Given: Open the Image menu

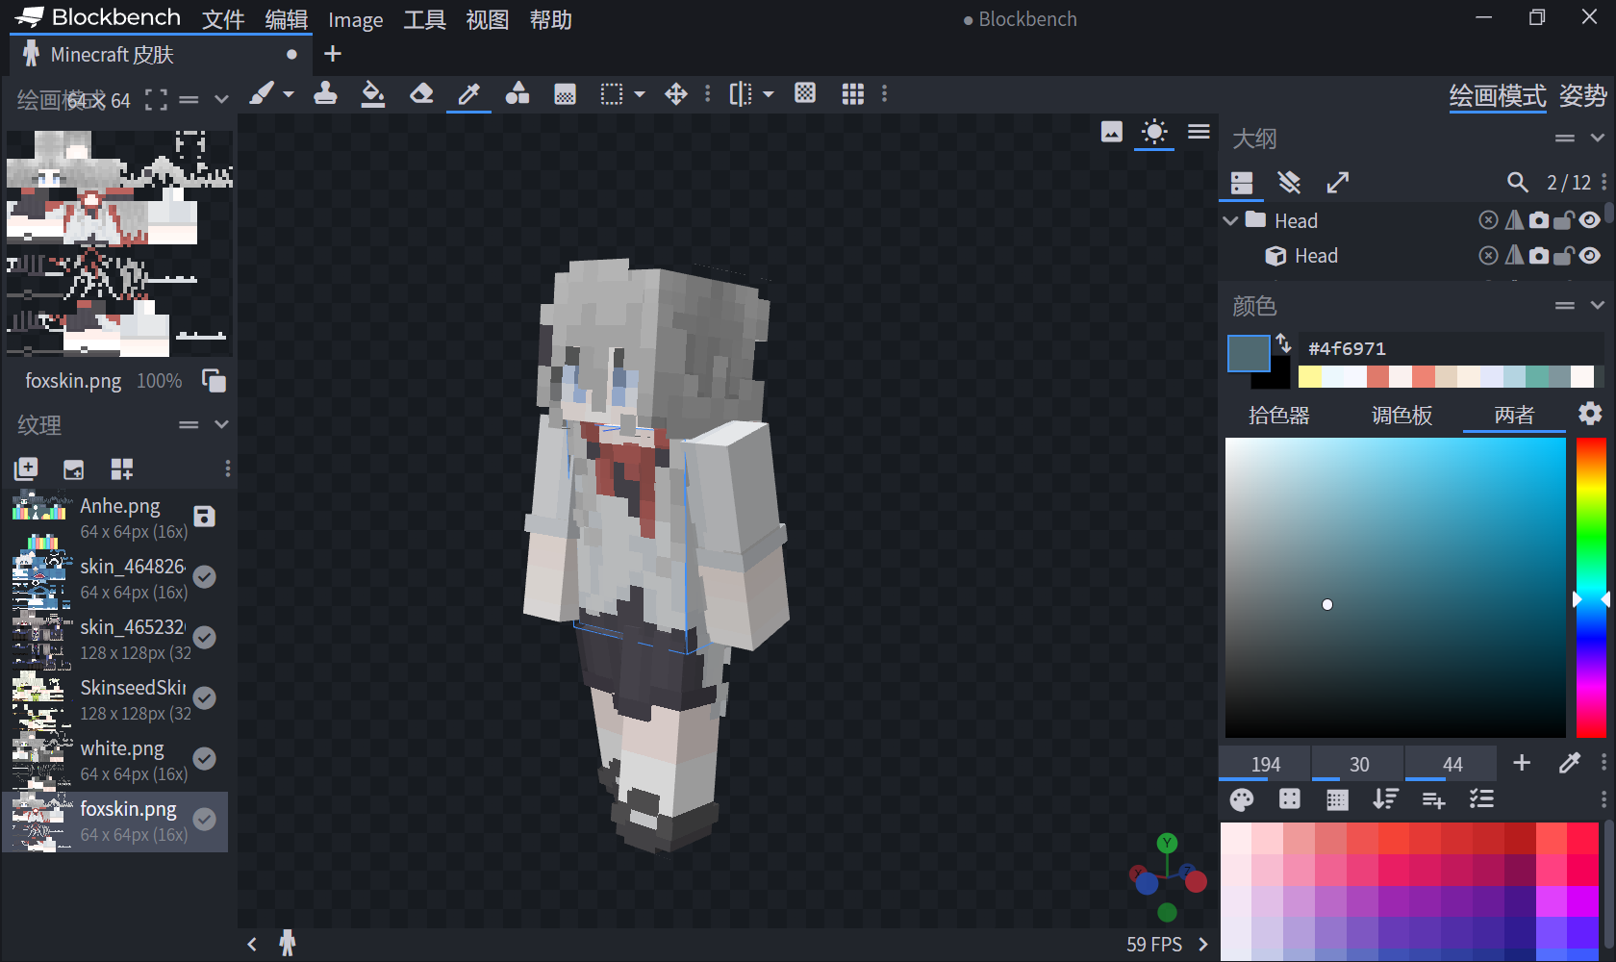Looking at the screenshot, I should pos(355,19).
